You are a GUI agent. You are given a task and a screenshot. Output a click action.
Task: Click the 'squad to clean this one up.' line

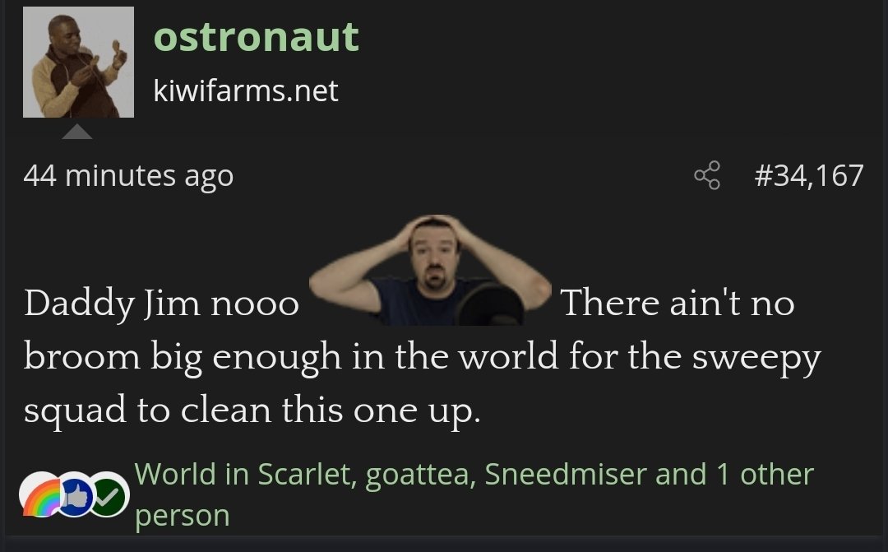click(252, 411)
